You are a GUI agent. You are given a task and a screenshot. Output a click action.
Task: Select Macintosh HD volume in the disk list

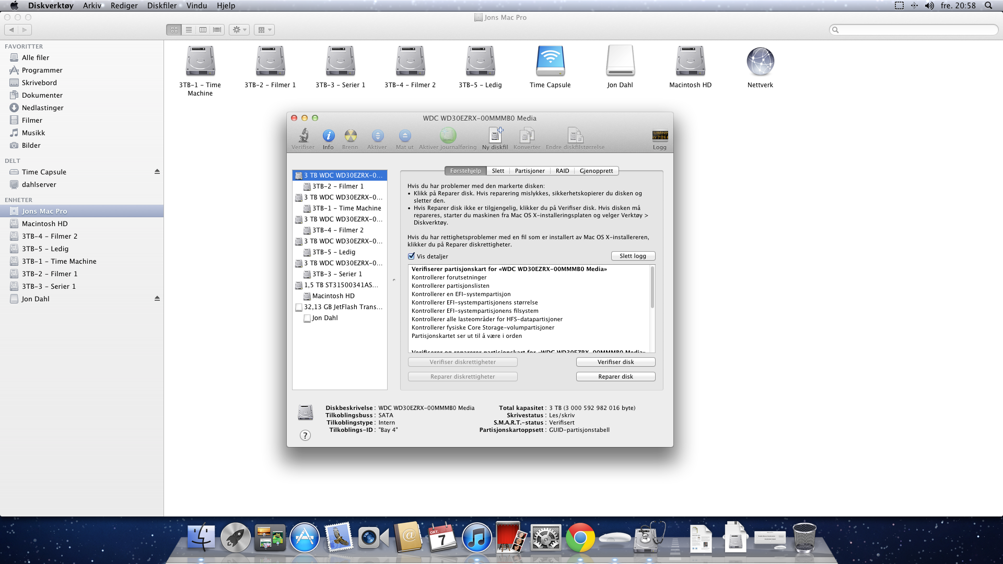click(x=340, y=296)
